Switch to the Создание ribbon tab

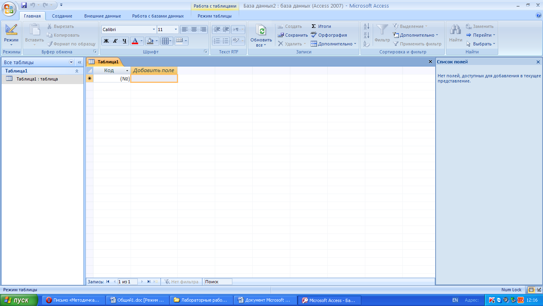(62, 16)
